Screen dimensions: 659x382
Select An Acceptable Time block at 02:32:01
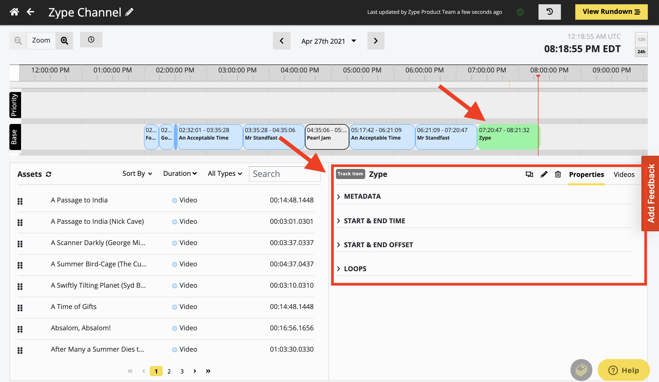coord(210,137)
